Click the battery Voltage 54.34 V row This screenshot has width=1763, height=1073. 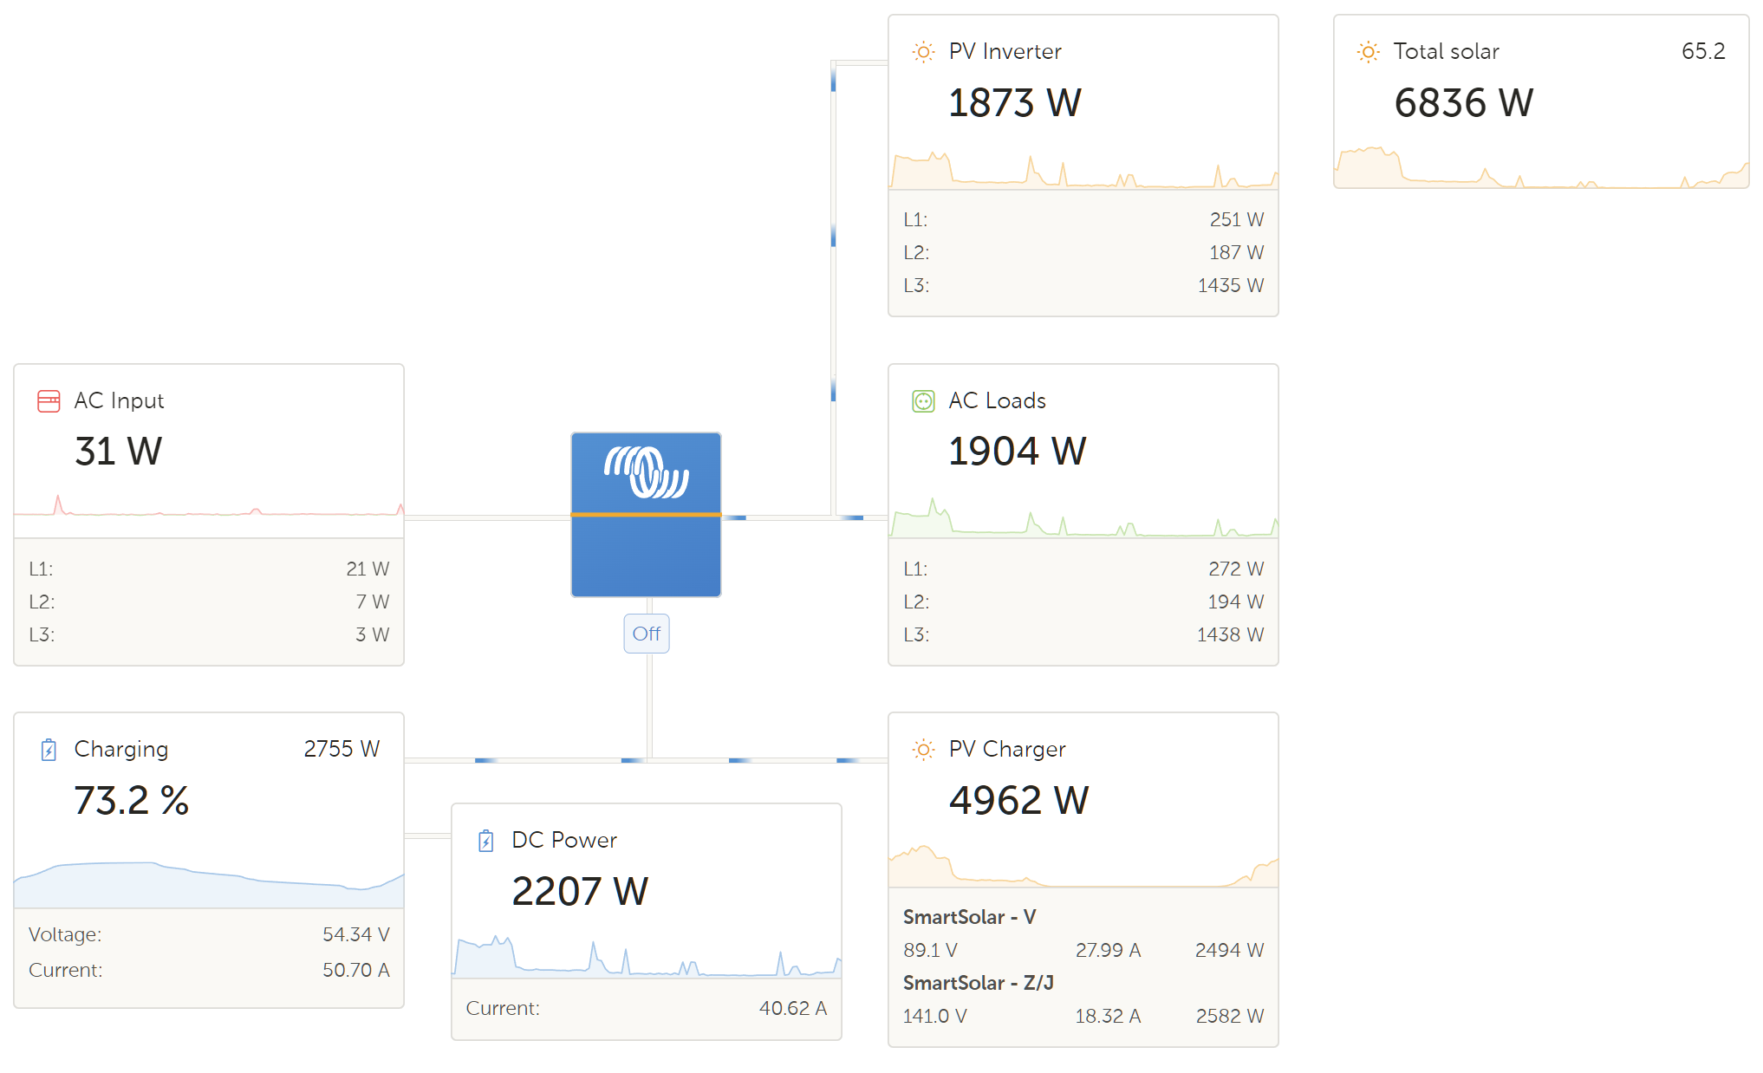(208, 934)
